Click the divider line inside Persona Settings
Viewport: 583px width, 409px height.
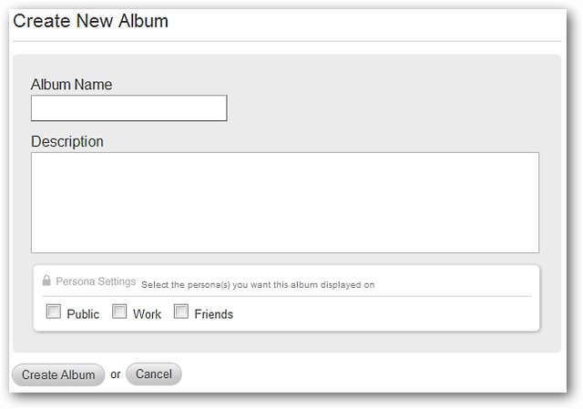286,297
